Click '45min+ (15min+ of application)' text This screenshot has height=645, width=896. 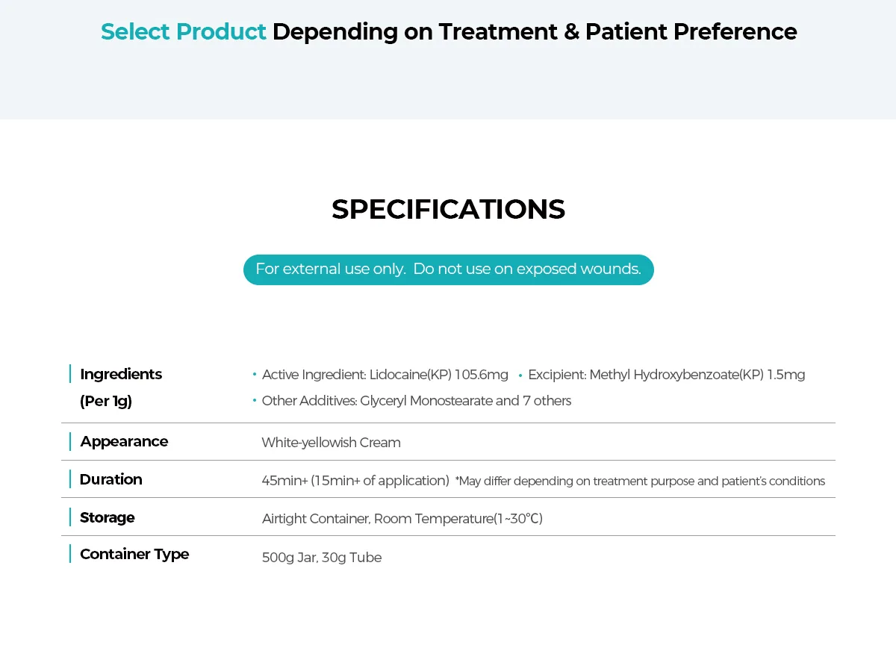[x=355, y=481]
